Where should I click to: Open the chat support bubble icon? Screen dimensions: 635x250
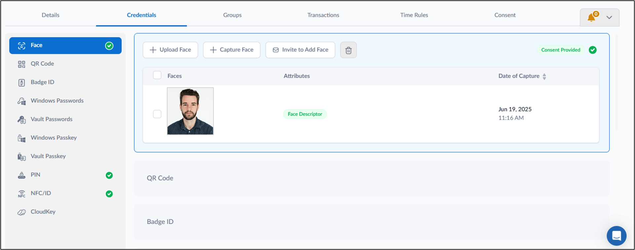[616, 236]
